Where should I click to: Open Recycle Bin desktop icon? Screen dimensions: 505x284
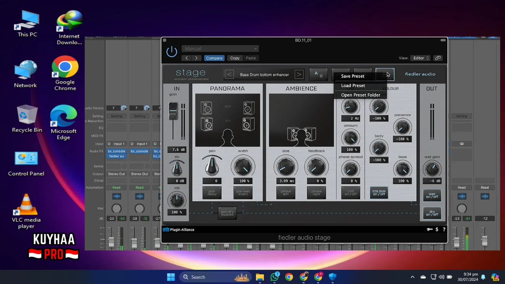pos(27,119)
